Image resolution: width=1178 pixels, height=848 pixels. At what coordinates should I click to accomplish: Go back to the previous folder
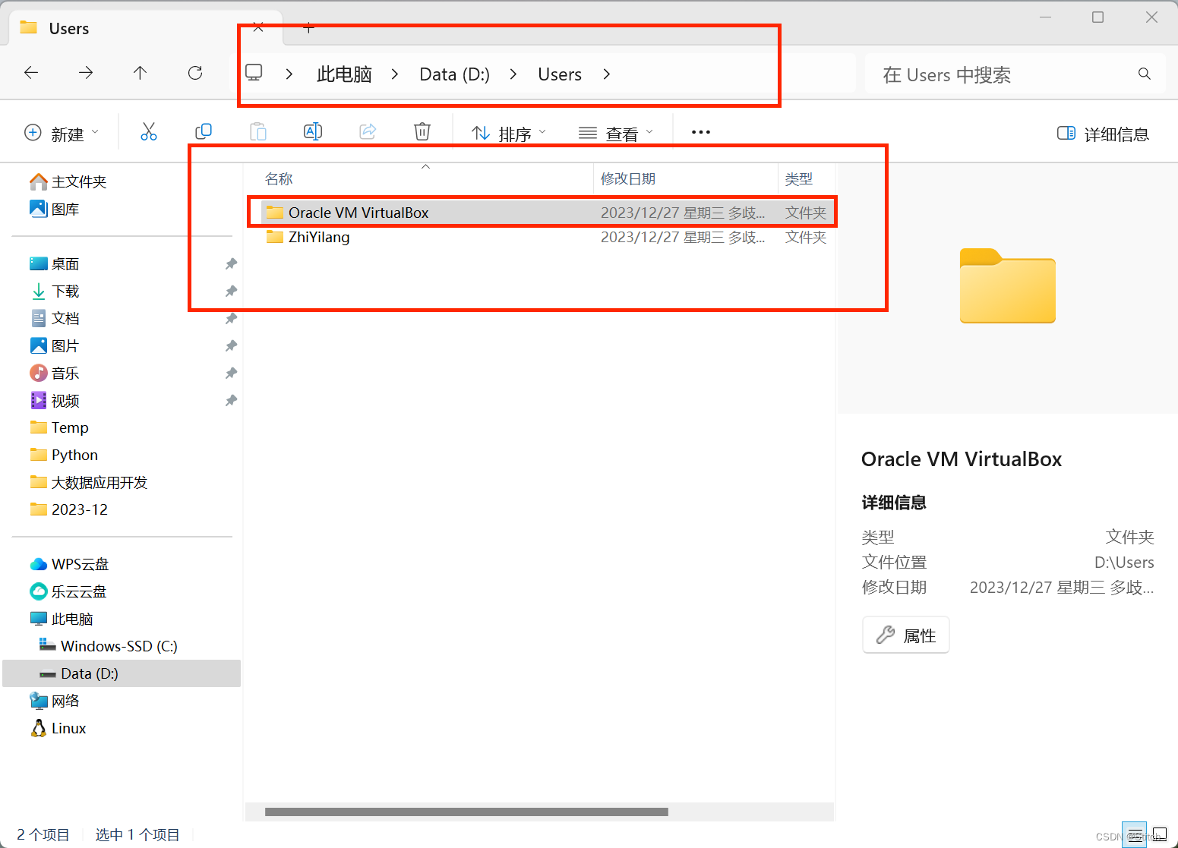point(31,73)
